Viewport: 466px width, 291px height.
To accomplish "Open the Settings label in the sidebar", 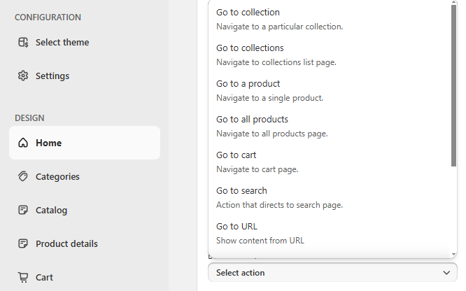I will pyautogui.click(x=52, y=76).
